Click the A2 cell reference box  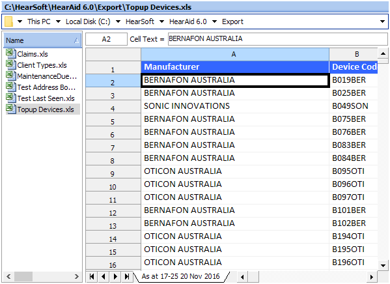coord(106,39)
